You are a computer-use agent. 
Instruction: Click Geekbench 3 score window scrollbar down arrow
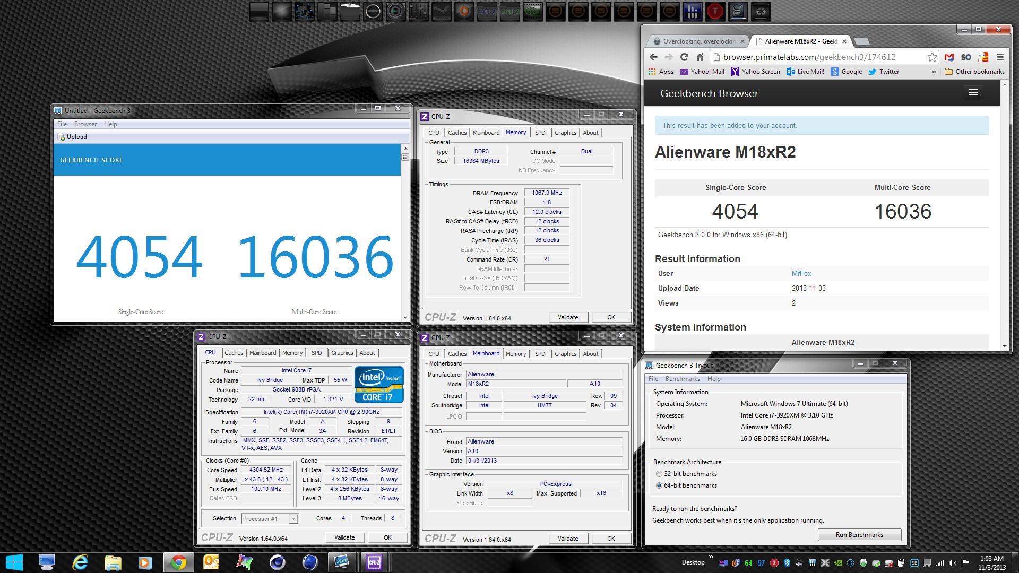[x=405, y=318]
